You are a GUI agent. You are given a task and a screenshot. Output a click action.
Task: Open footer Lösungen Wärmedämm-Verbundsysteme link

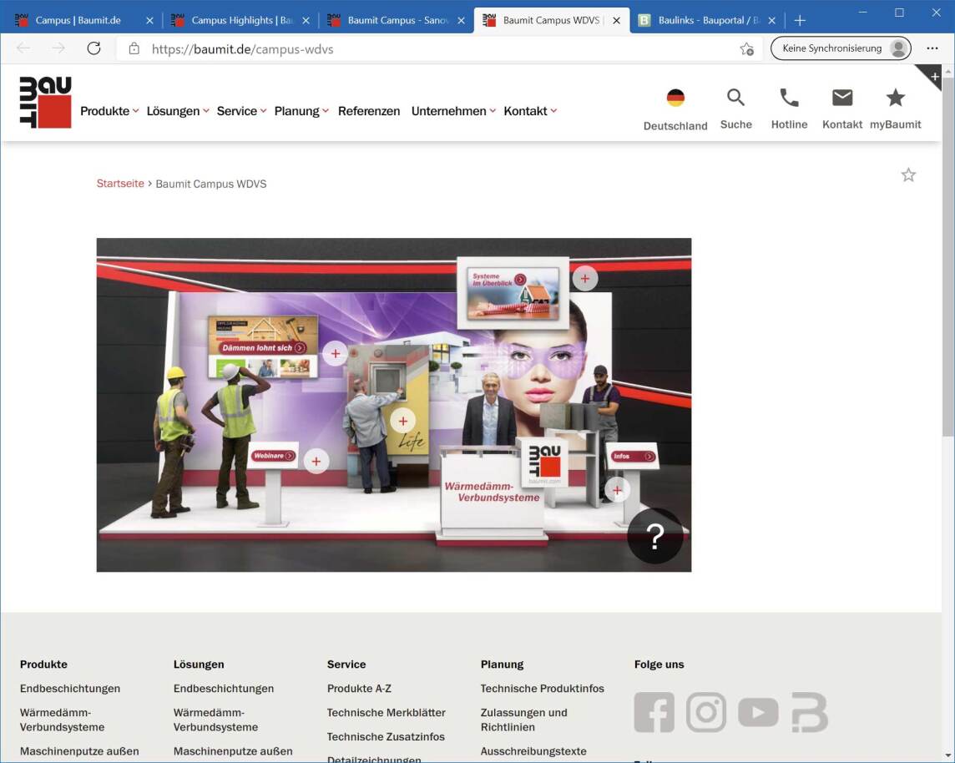215,720
